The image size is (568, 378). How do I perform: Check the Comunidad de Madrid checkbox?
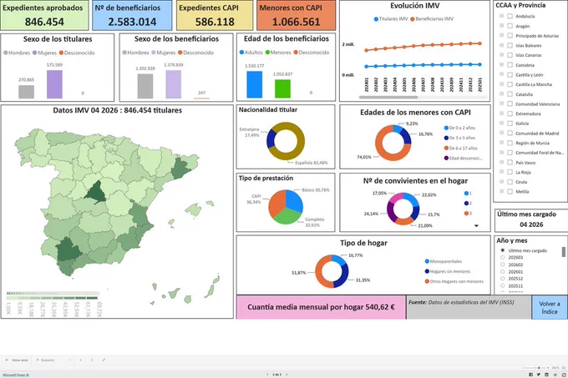pos(510,134)
